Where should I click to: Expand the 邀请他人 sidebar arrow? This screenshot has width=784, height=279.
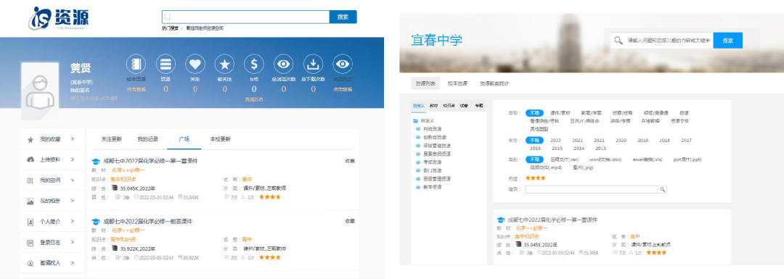pyautogui.click(x=73, y=262)
